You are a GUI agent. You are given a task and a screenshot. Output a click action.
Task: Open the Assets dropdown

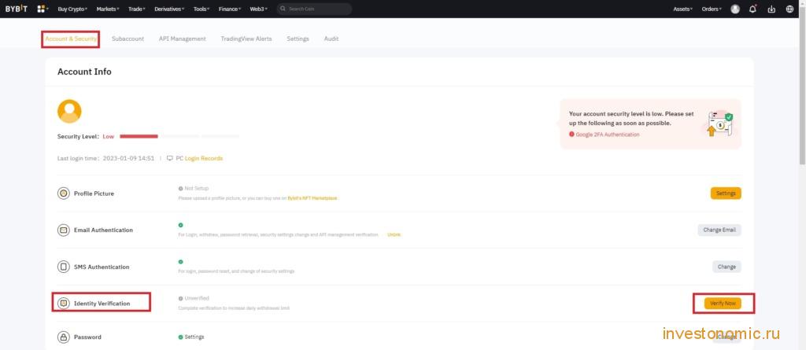pyautogui.click(x=682, y=9)
